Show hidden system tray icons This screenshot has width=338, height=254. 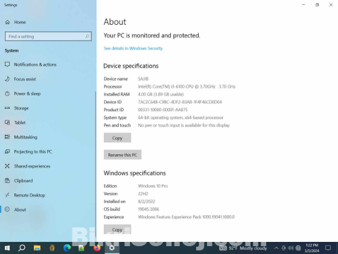276,248
